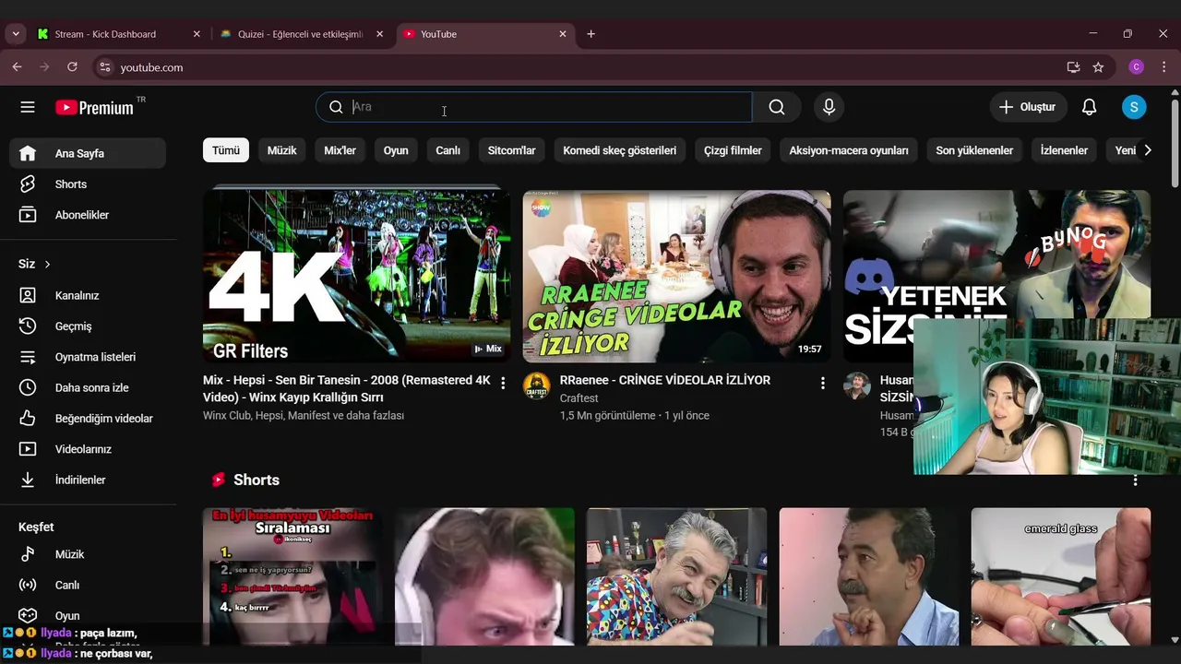Open the hamburger guide menu
The width and height of the screenshot is (1181, 664).
pos(28,107)
